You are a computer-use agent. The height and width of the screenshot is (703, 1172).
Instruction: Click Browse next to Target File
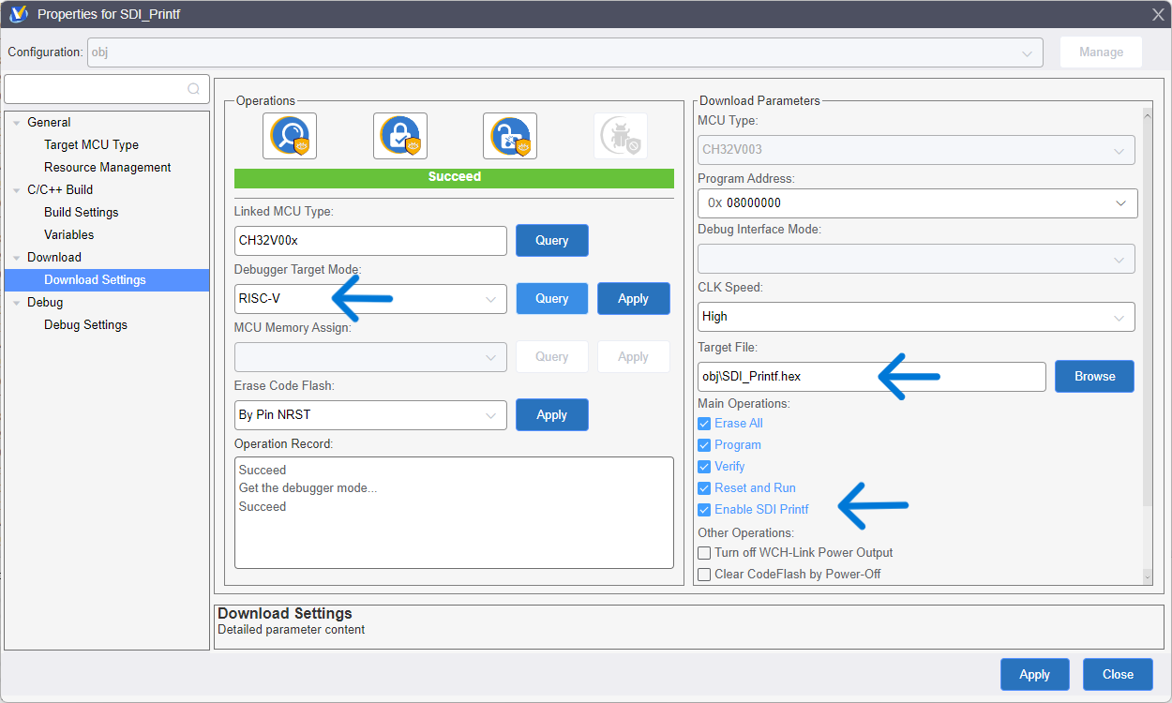tap(1094, 377)
